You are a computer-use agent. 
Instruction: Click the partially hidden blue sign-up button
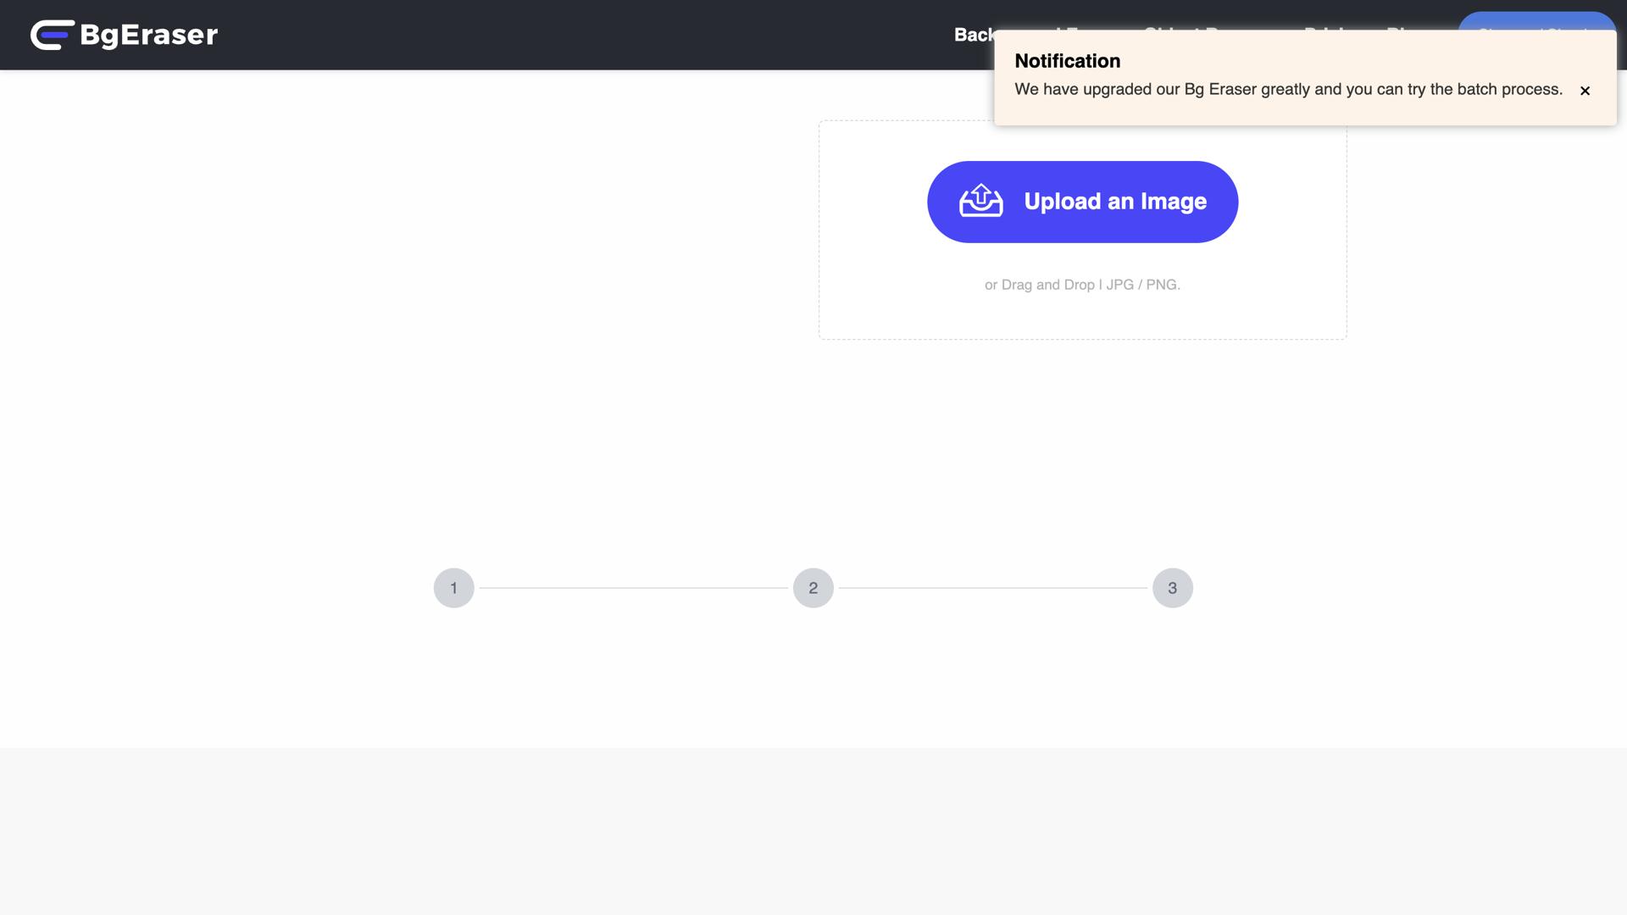click(1536, 21)
